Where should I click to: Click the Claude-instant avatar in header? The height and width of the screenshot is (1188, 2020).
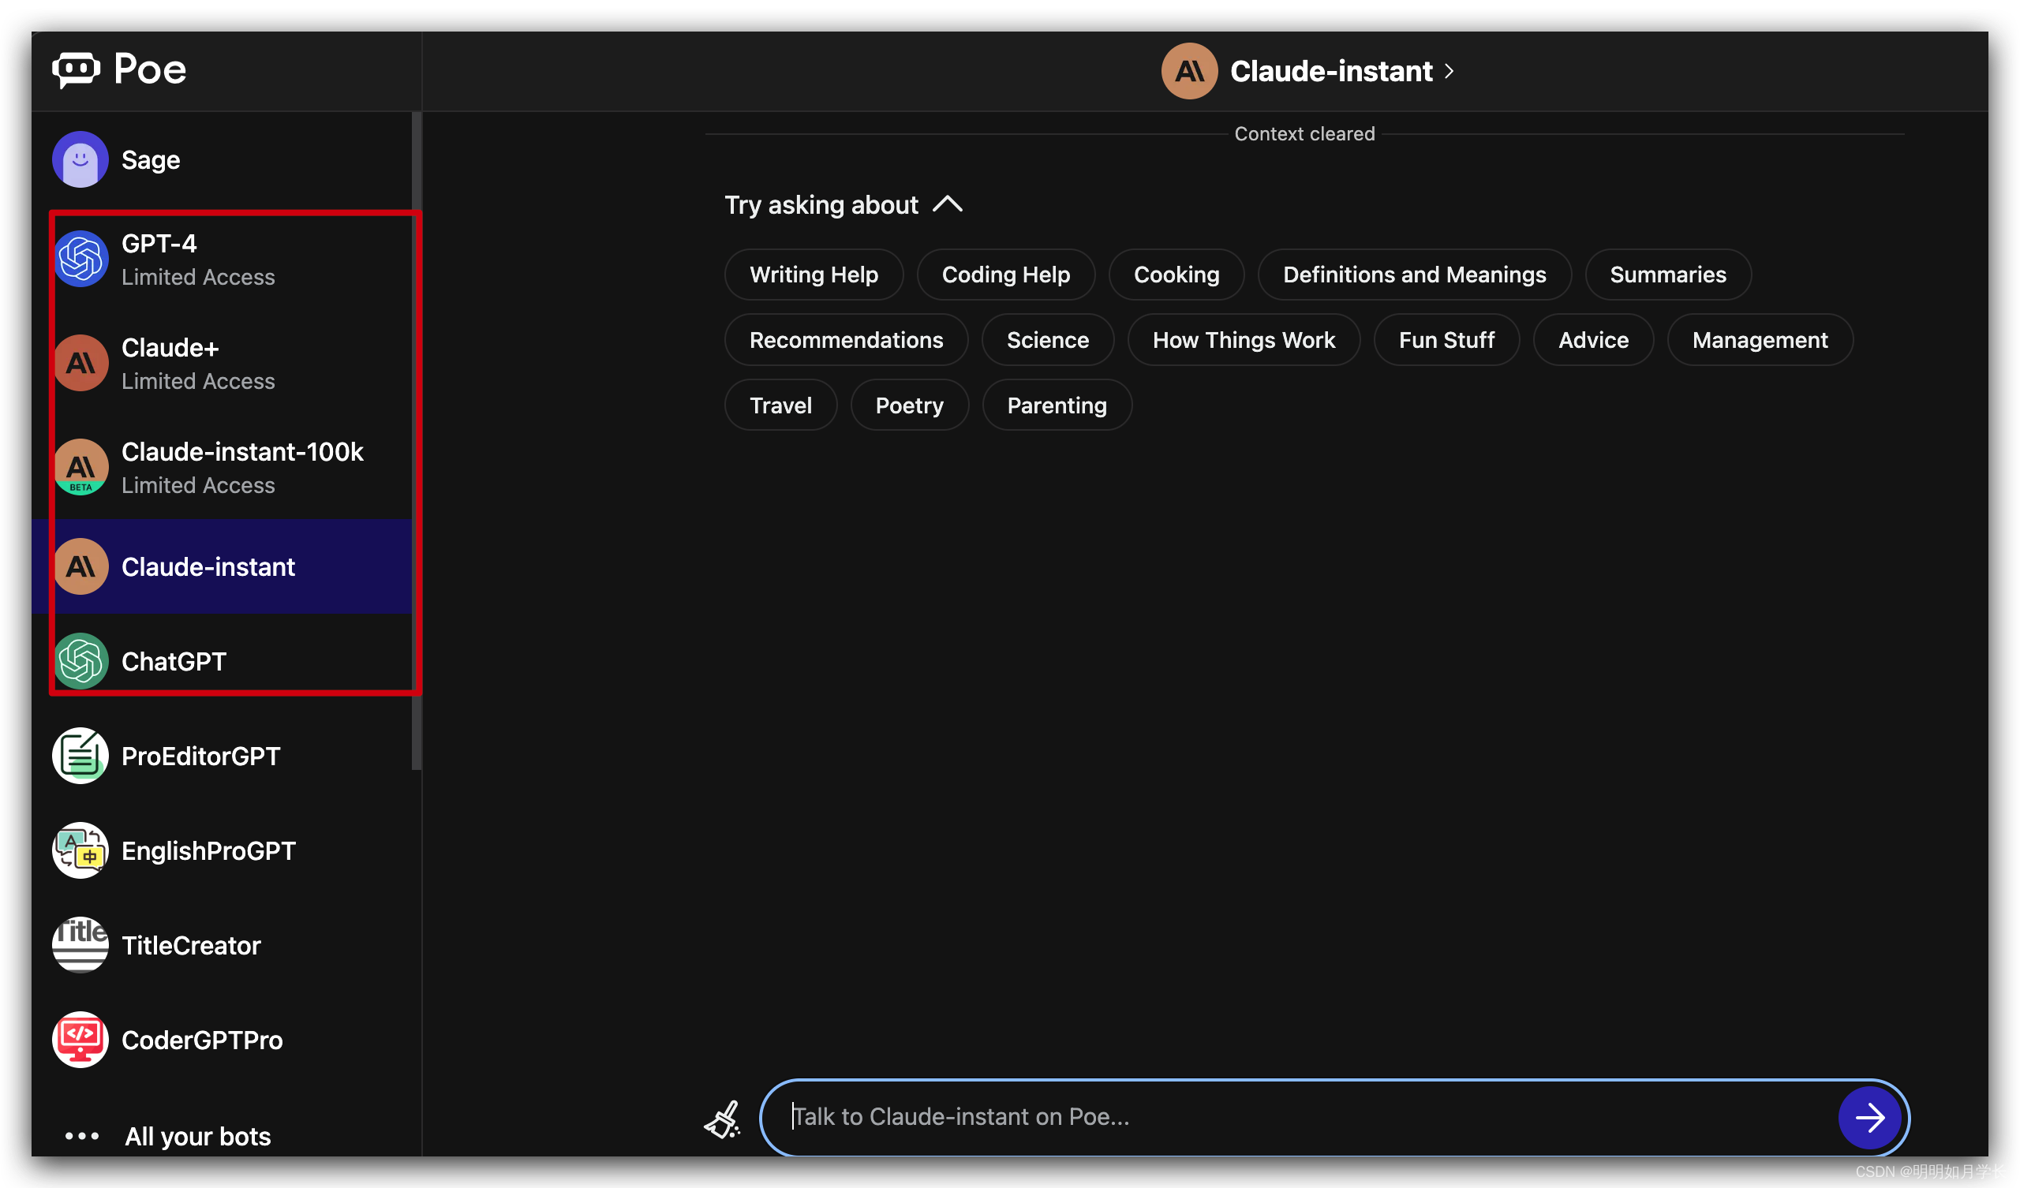click(1190, 71)
